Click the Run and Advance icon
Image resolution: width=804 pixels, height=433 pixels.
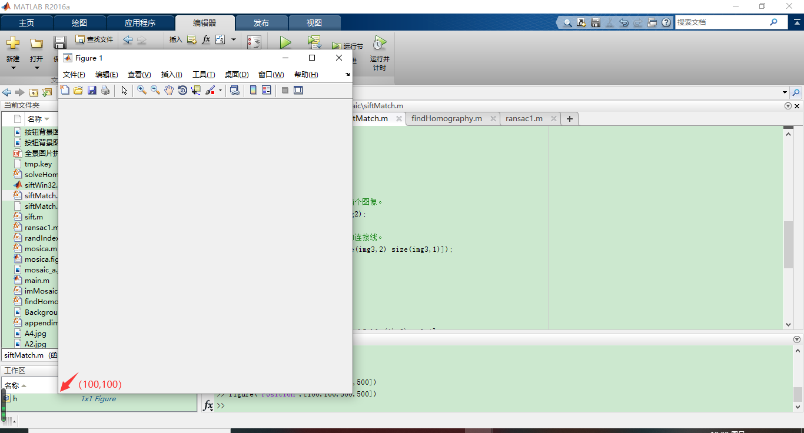coord(314,42)
